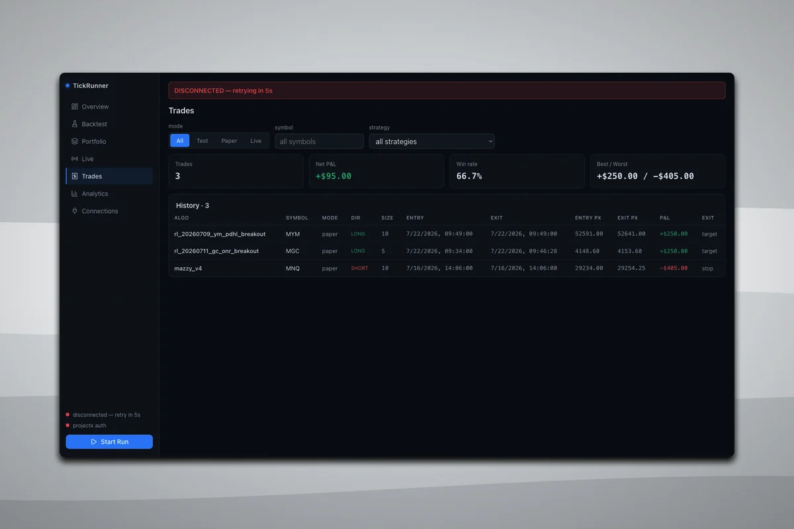Click red dot beside disconnected retry status
The height and width of the screenshot is (529, 794).
coord(67,415)
